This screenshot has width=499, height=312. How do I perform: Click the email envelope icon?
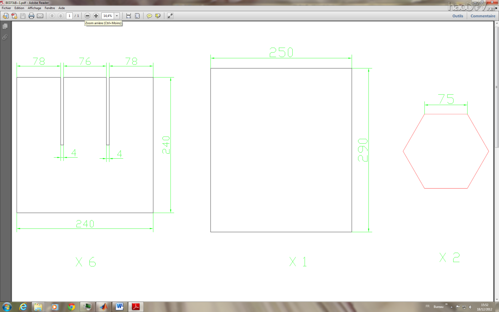pyautogui.click(x=40, y=16)
